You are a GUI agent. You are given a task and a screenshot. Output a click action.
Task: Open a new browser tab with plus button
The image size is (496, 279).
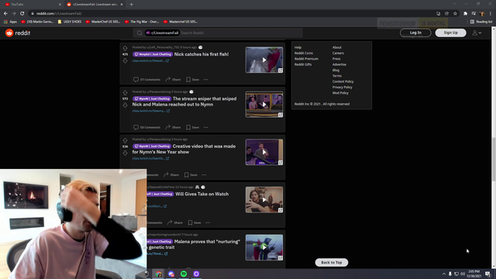tap(131, 5)
